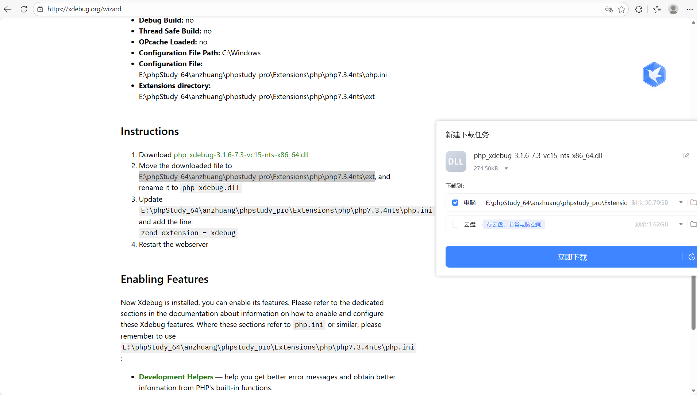Click inline php.ini code in paragraph
This screenshot has width=697, height=395.
point(309,325)
